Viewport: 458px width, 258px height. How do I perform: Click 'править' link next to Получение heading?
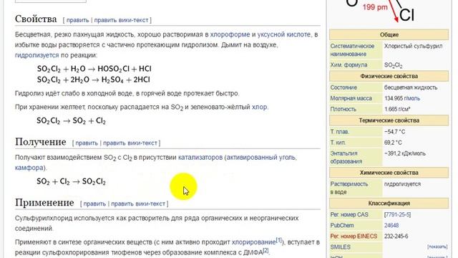[87, 143]
